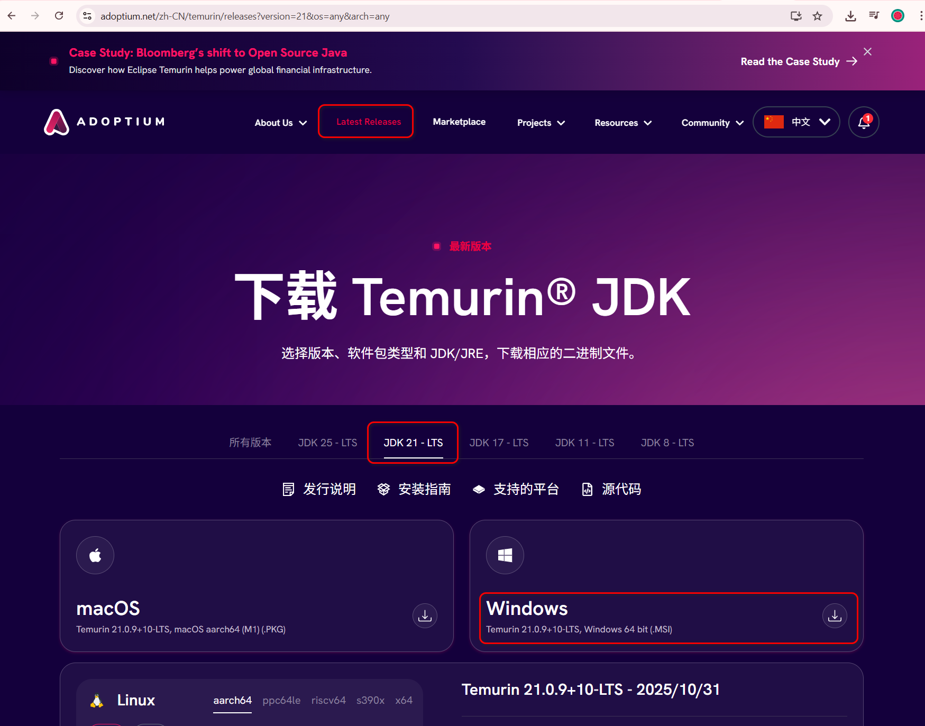Viewport: 925px width, 726px height.
Task: Go back with the browser back arrow
Action: click(x=12, y=16)
